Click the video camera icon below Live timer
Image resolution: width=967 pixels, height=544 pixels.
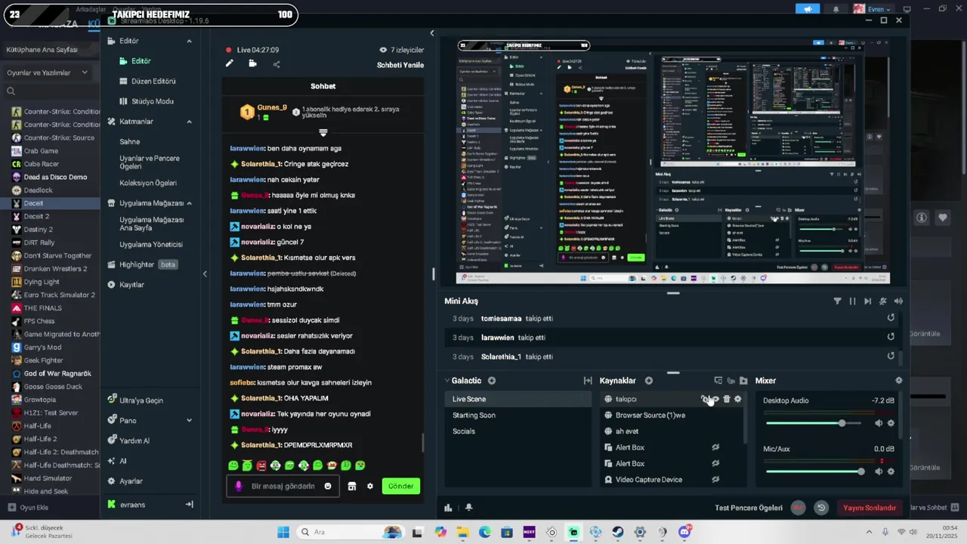click(x=252, y=64)
